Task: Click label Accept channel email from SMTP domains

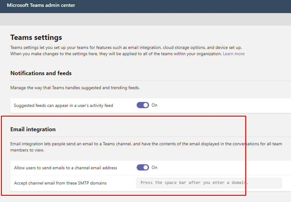Action: coord(60,183)
